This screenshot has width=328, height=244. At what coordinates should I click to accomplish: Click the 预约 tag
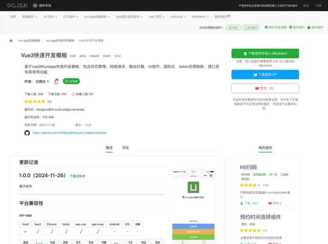pos(244,224)
